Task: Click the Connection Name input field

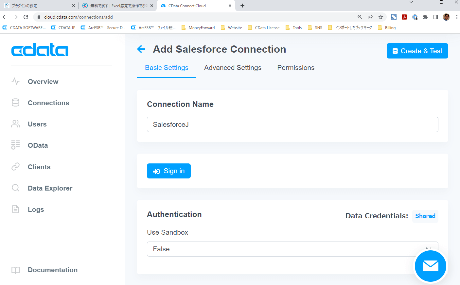Action: pyautogui.click(x=292, y=125)
